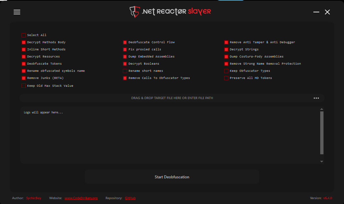Image resolution: width=344 pixels, height=204 pixels.
Task: Check Preserve All MD Tokens
Action: coord(226,78)
